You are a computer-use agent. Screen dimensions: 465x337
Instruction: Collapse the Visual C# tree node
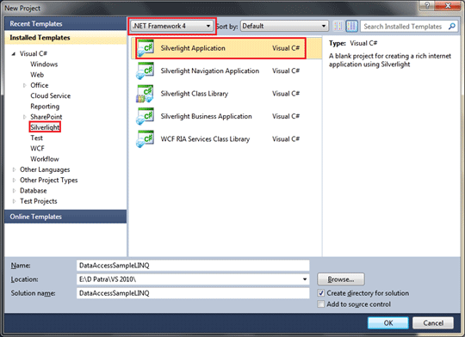[x=13, y=54]
